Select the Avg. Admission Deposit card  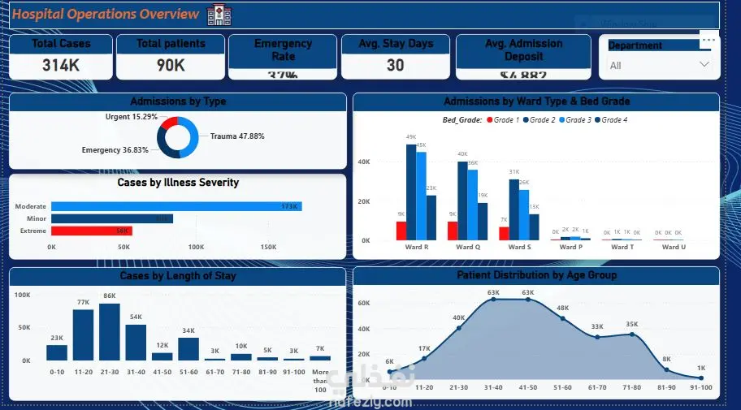pyautogui.click(x=523, y=57)
